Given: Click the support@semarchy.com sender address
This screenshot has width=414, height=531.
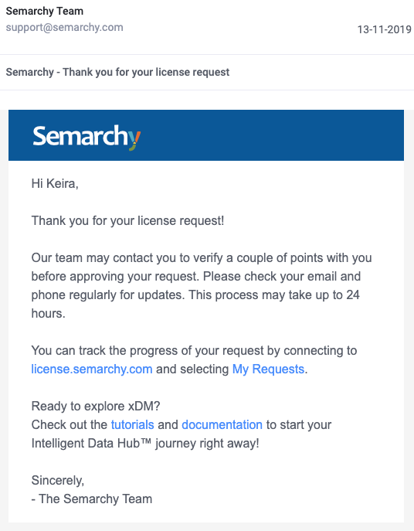Looking at the screenshot, I should click(x=64, y=27).
